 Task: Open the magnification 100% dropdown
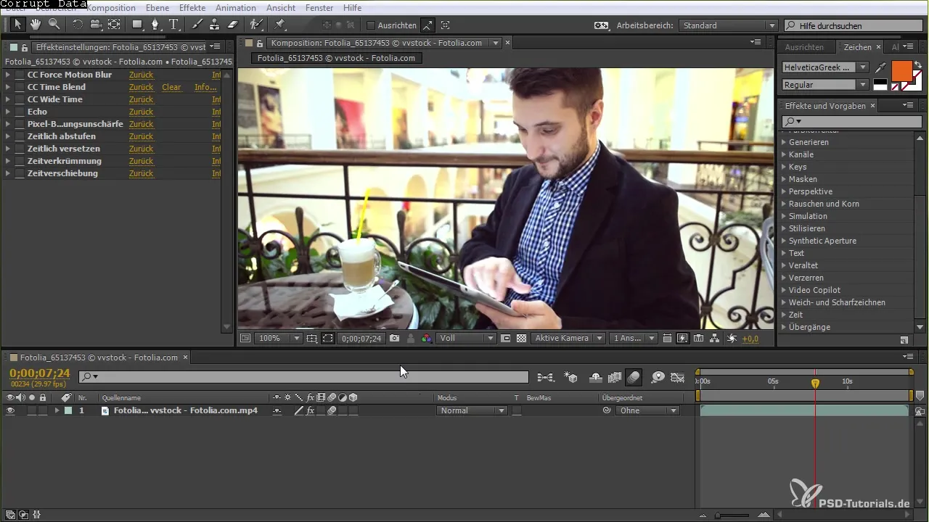pos(278,339)
